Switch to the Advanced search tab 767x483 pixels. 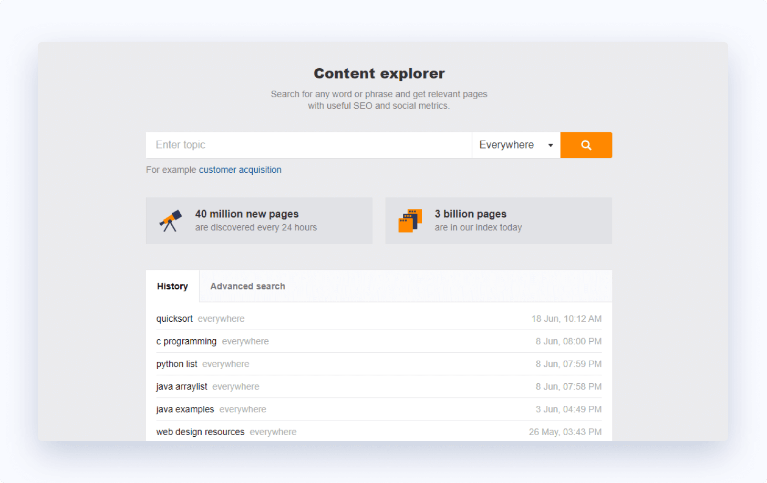tap(247, 286)
